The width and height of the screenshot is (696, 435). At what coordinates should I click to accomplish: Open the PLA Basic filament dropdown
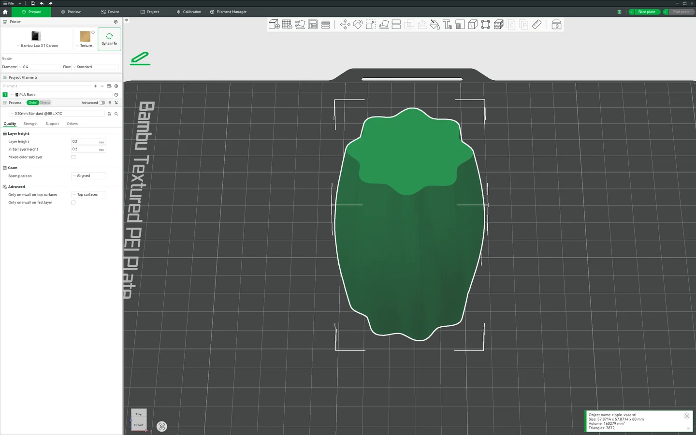pos(61,95)
